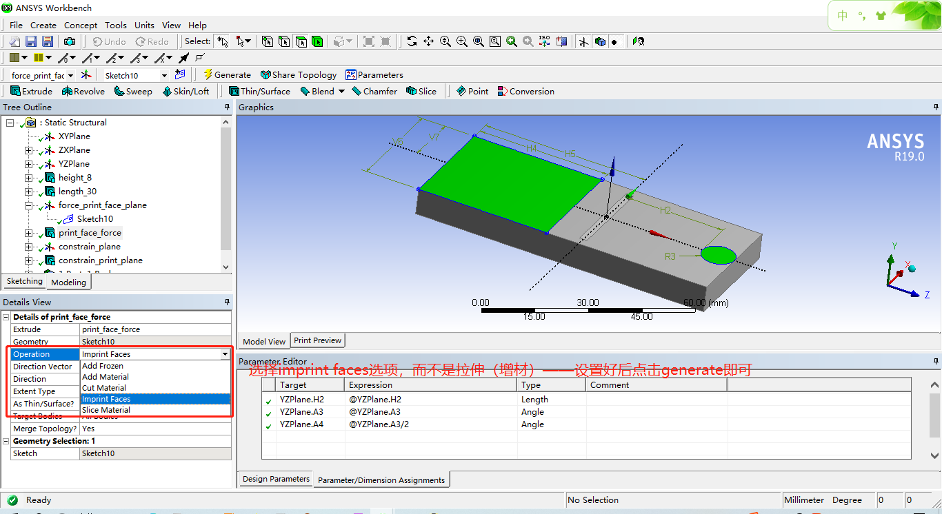
Task: Switch to the Sketching tab
Action: coord(24,281)
